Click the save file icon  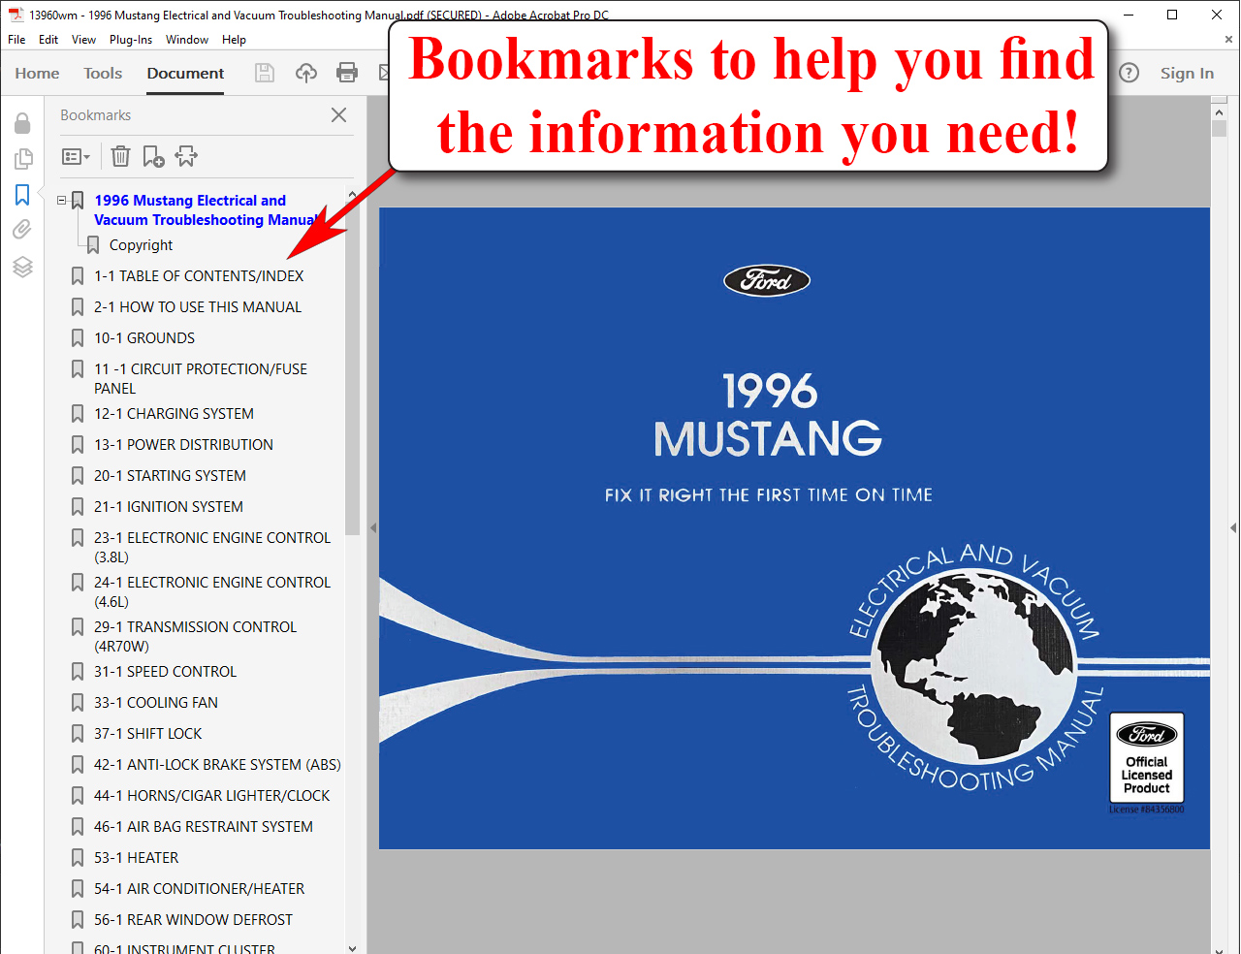coord(265,73)
